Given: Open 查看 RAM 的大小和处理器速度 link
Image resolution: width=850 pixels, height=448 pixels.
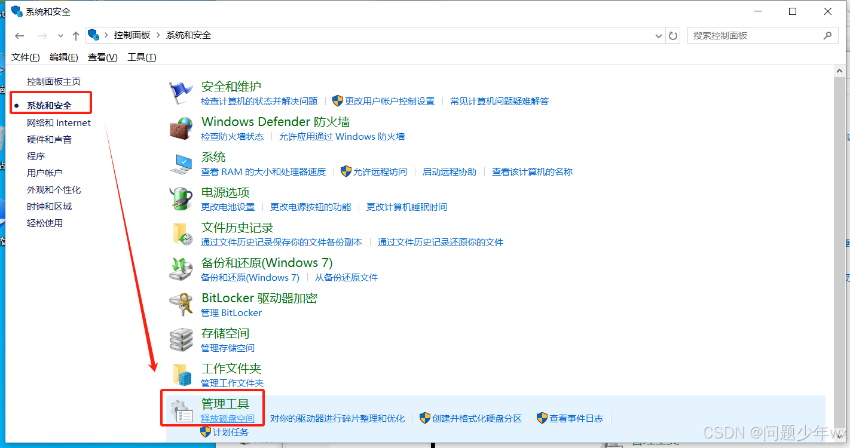Looking at the screenshot, I should pyautogui.click(x=264, y=172).
